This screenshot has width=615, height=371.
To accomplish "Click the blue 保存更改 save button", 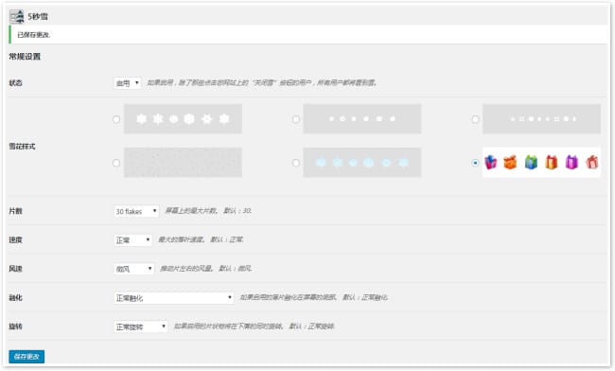I will pyautogui.click(x=26, y=357).
